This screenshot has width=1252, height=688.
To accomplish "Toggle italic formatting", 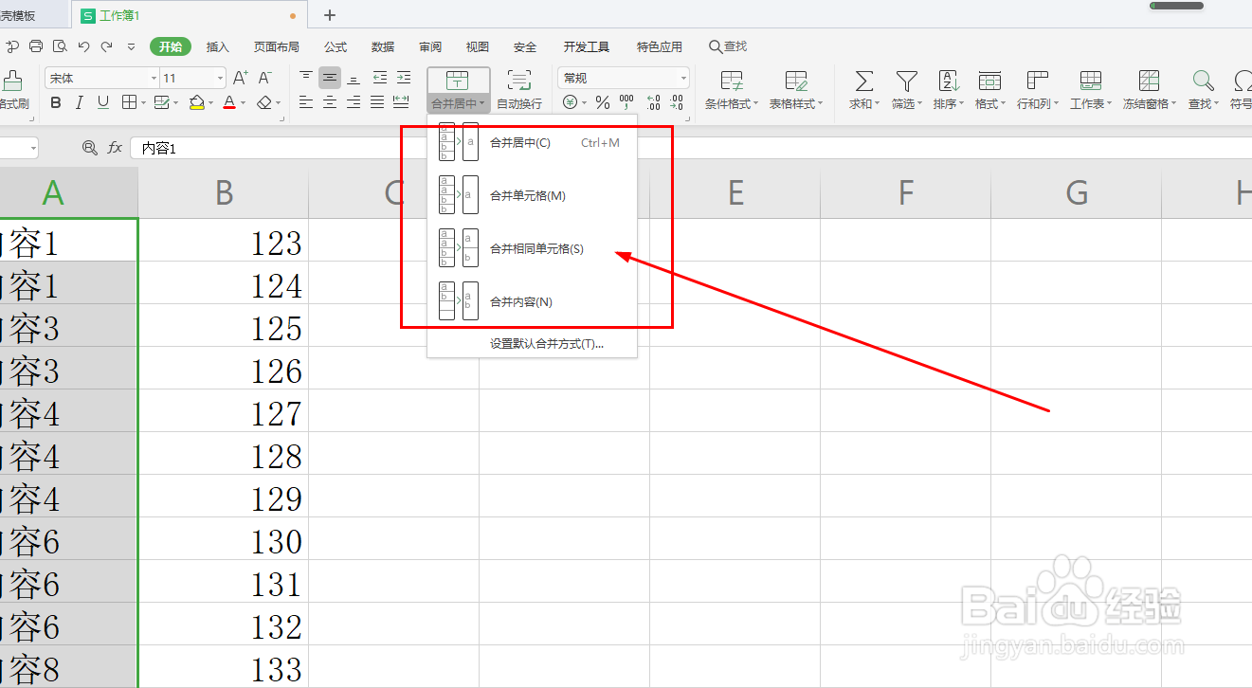I will (x=80, y=102).
